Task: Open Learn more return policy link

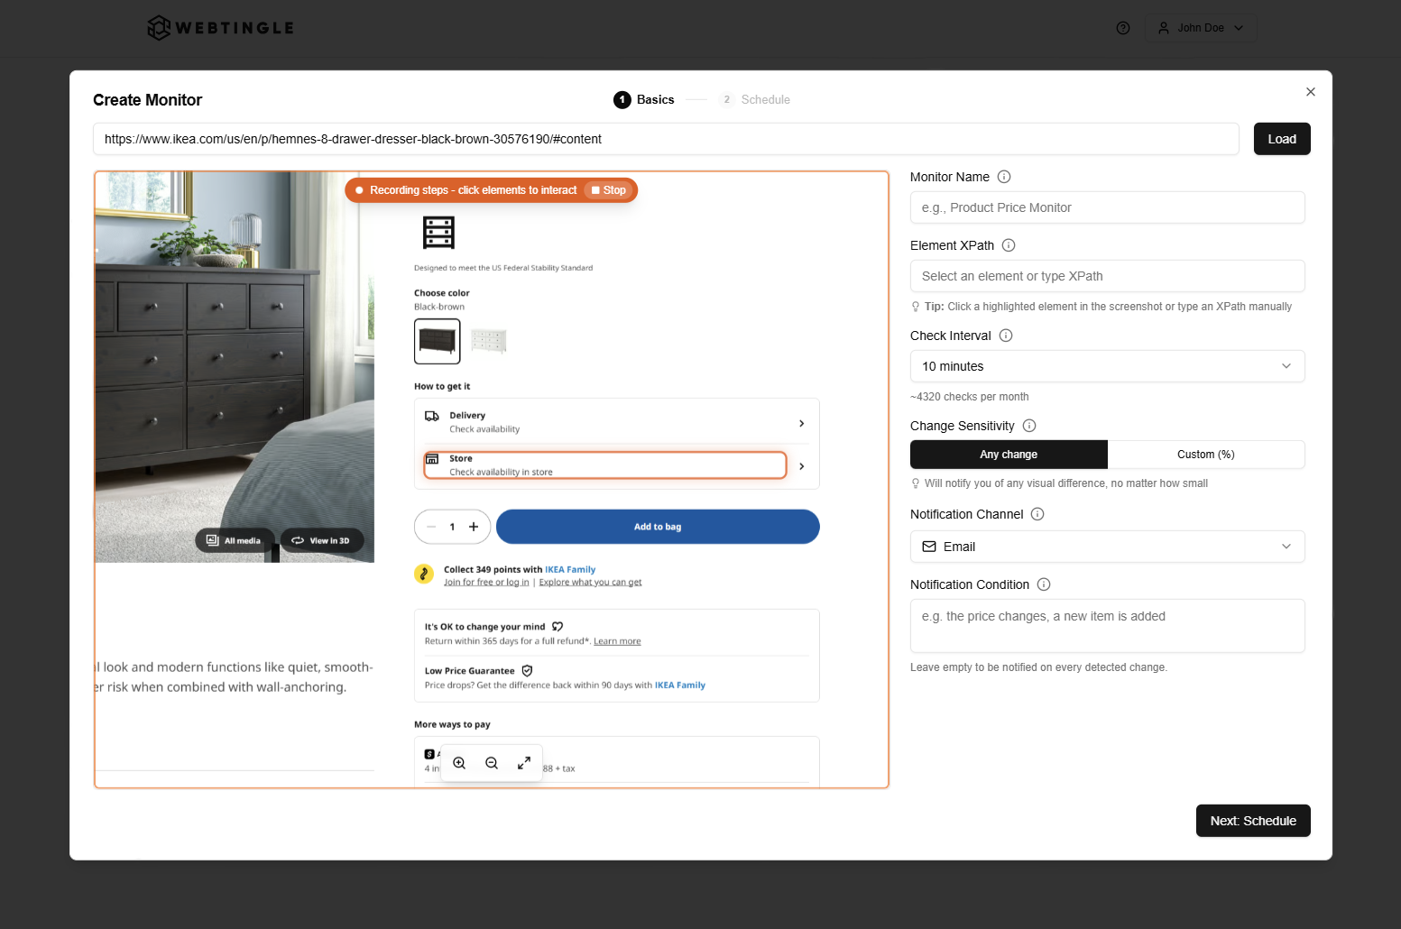Action: pyautogui.click(x=617, y=641)
